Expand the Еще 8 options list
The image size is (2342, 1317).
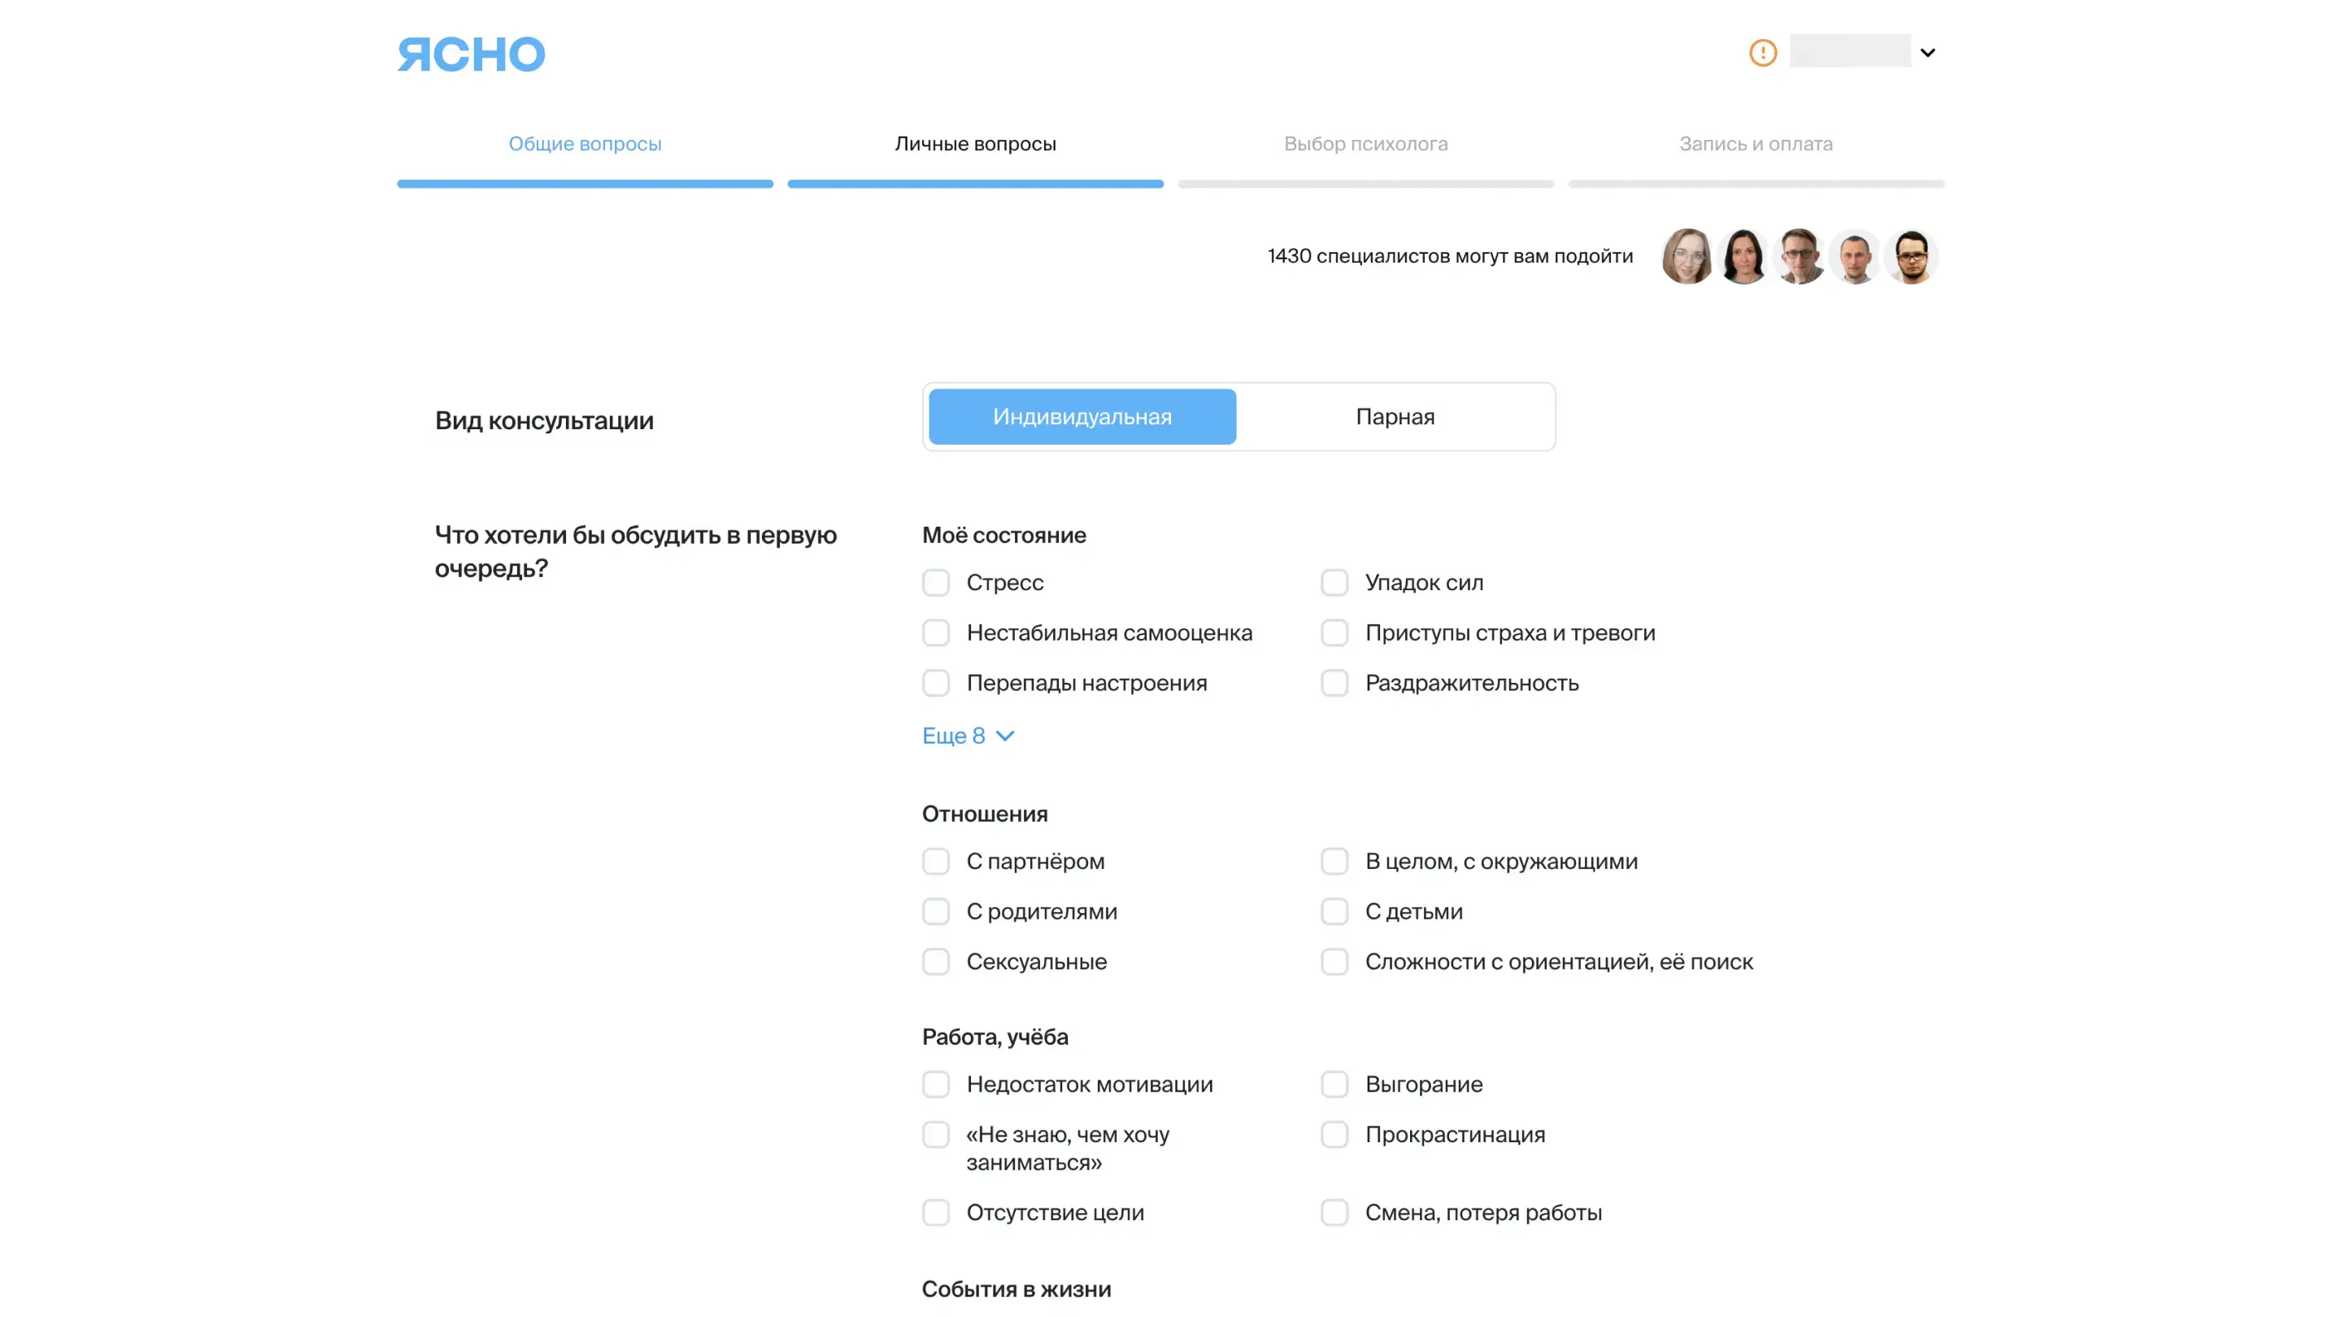pyautogui.click(x=968, y=735)
